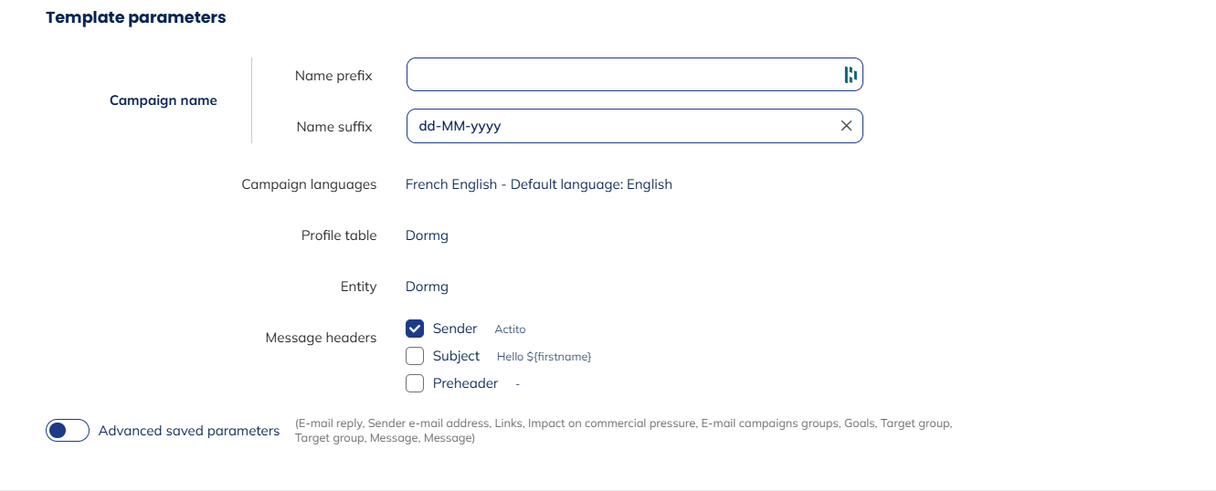Image resolution: width=1216 pixels, height=491 pixels.
Task: Click the Hello ${firstname} subject value
Action: (x=544, y=357)
